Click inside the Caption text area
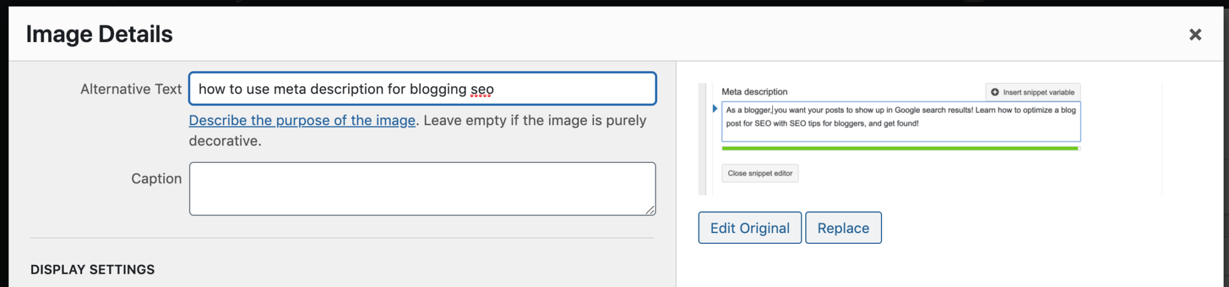Screen dimensions: 1229x287 tap(422, 188)
